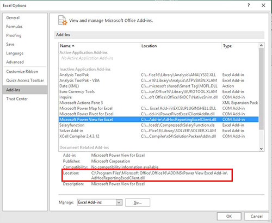
Task: Click the Location column header
Action: pos(181,46)
